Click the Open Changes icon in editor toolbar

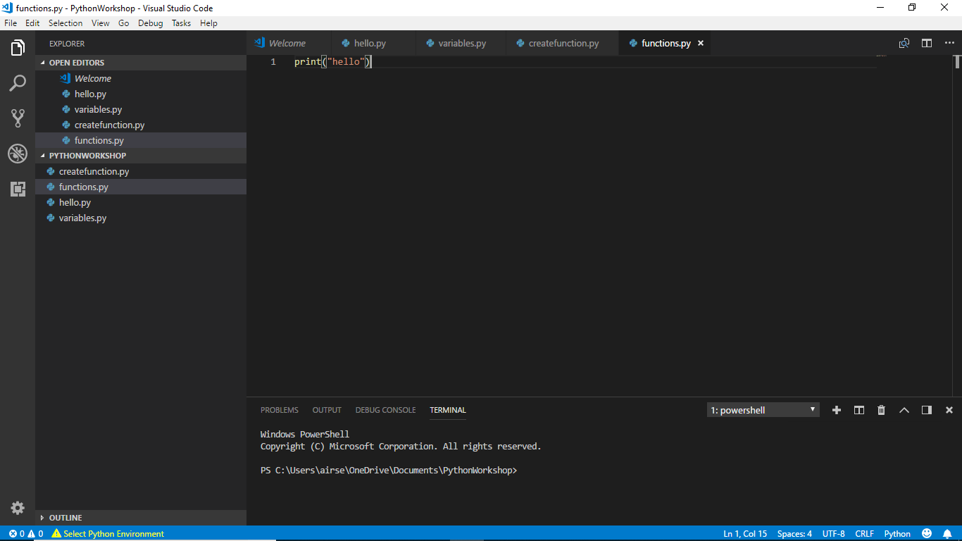(x=904, y=43)
